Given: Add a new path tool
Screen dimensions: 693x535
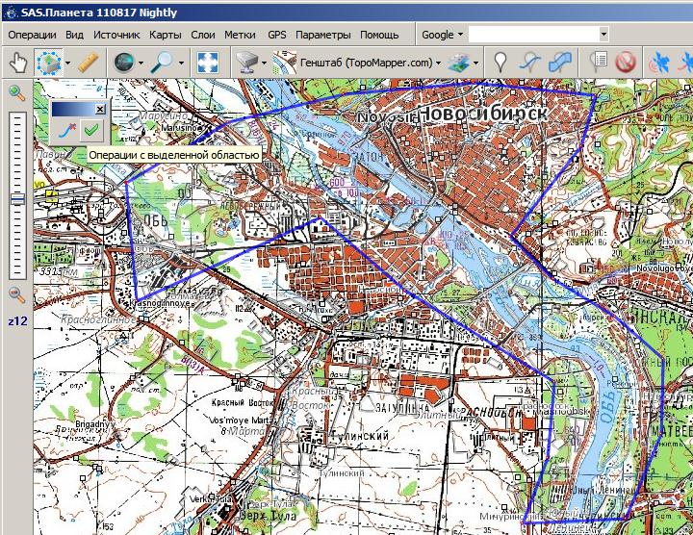Looking at the screenshot, I should pos(530,63).
